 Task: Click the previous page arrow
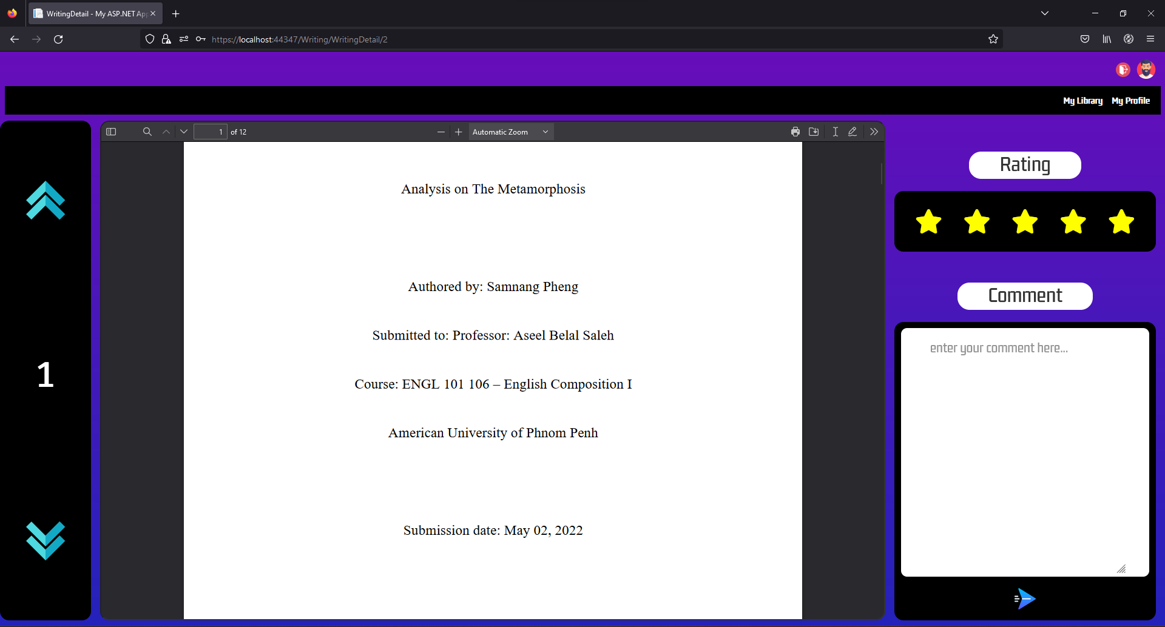[x=165, y=132]
